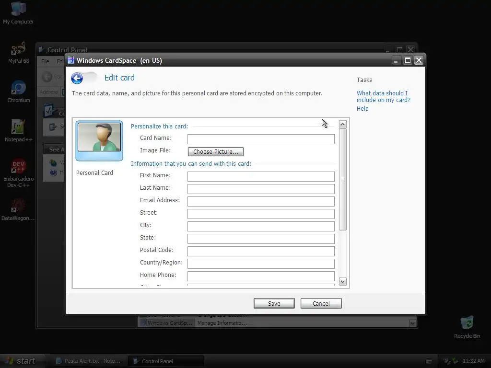491x368 pixels.
Task: Click the keyboard icon in system tray
Action: click(429, 361)
